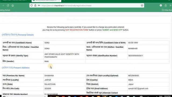Select premises value DHAMANA
This screenshot has height=97, width=172.
point(49,75)
